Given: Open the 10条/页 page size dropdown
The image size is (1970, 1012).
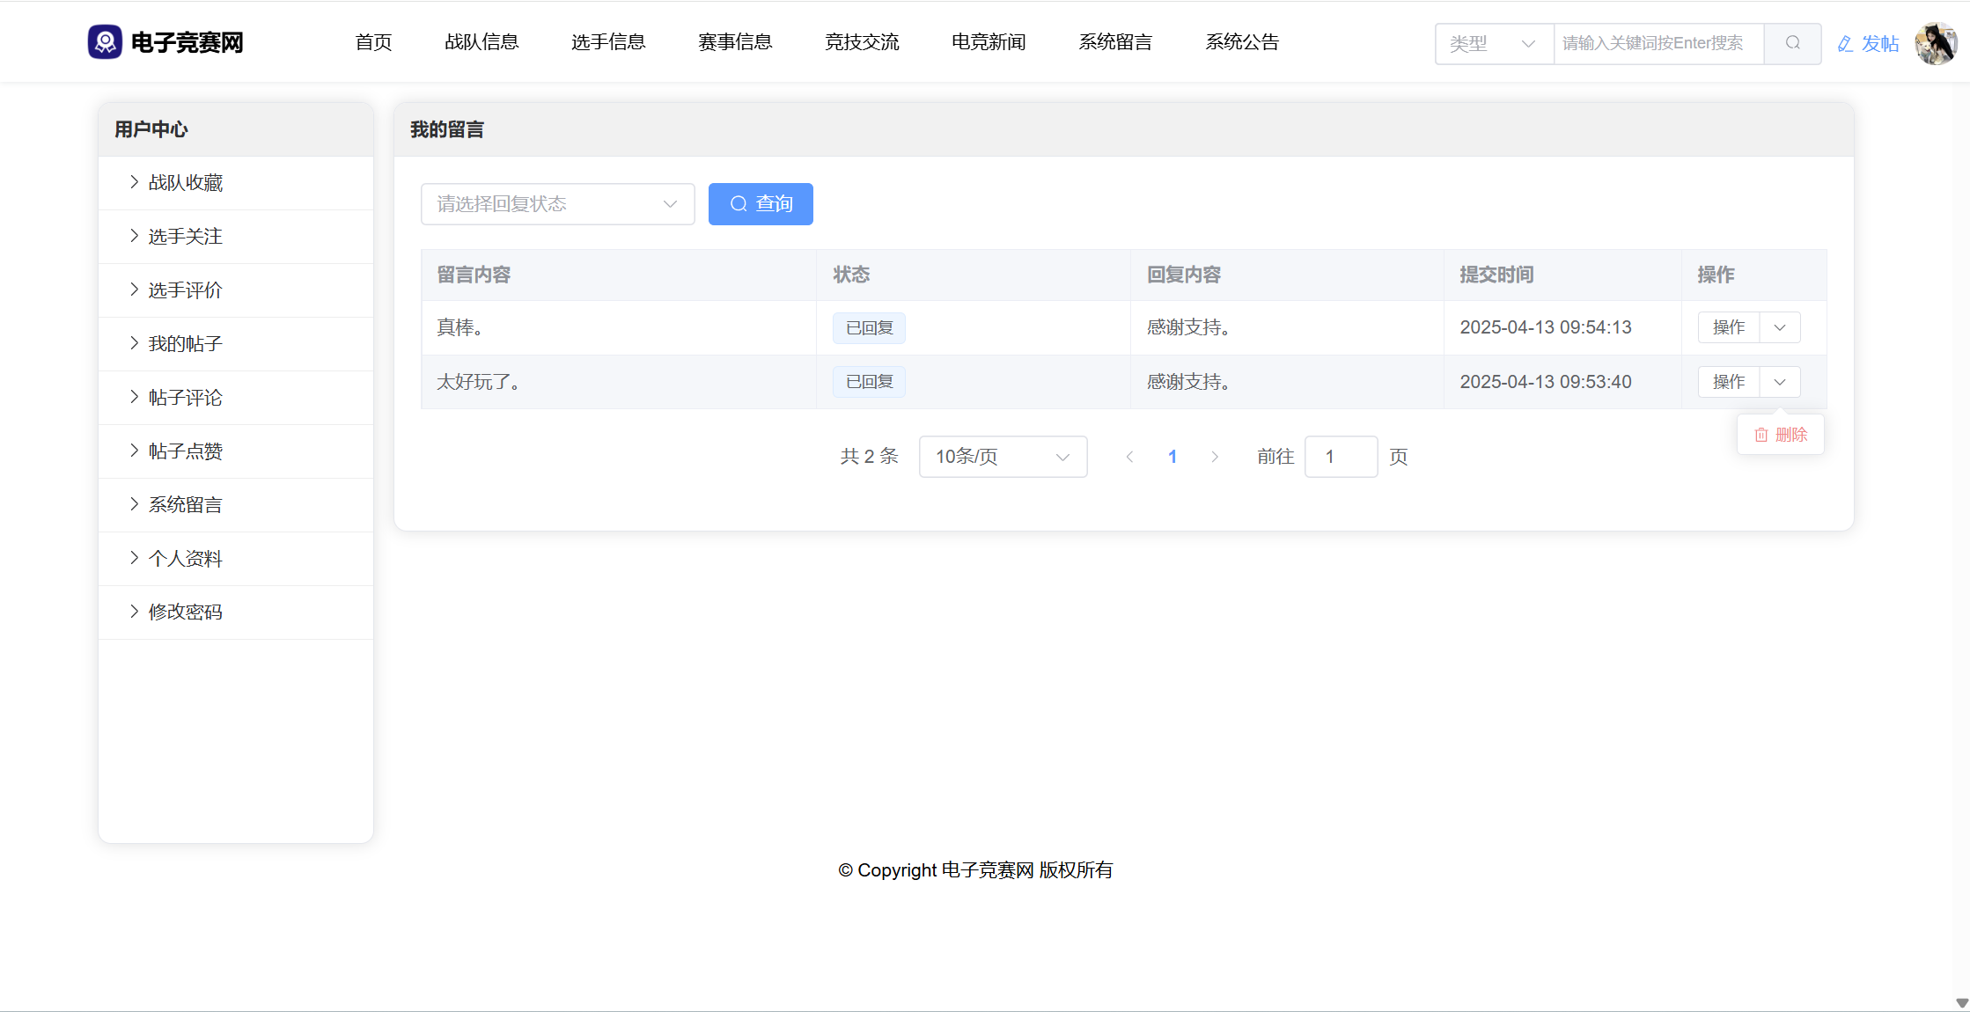Looking at the screenshot, I should (x=1002, y=457).
